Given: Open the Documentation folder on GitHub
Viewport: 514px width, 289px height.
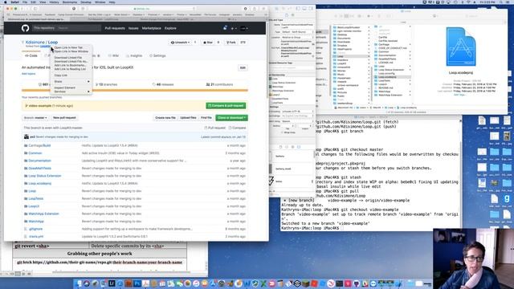Looking at the screenshot, I should tap(39, 161).
